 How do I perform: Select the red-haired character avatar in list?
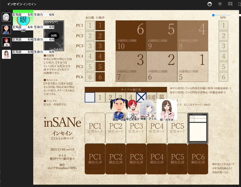pos(6,42)
